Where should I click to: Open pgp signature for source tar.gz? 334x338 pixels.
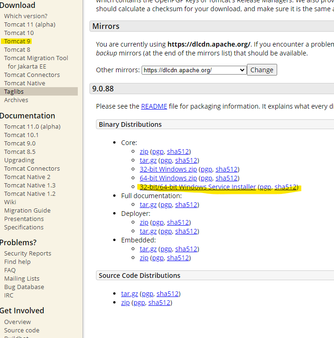click(148, 294)
